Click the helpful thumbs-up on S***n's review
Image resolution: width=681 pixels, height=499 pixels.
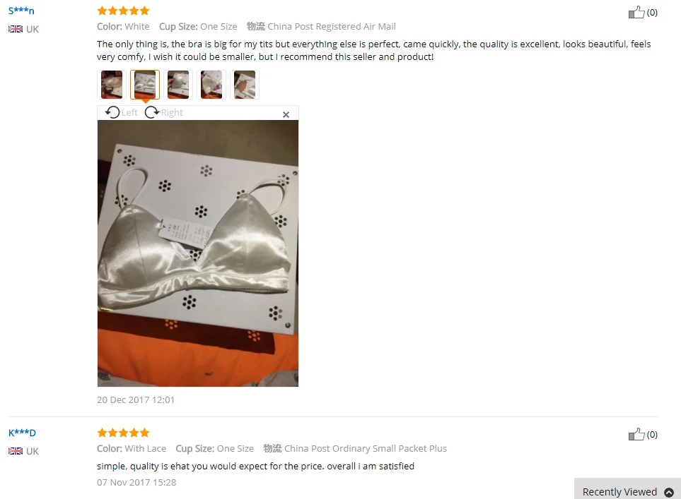click(636, 12)
